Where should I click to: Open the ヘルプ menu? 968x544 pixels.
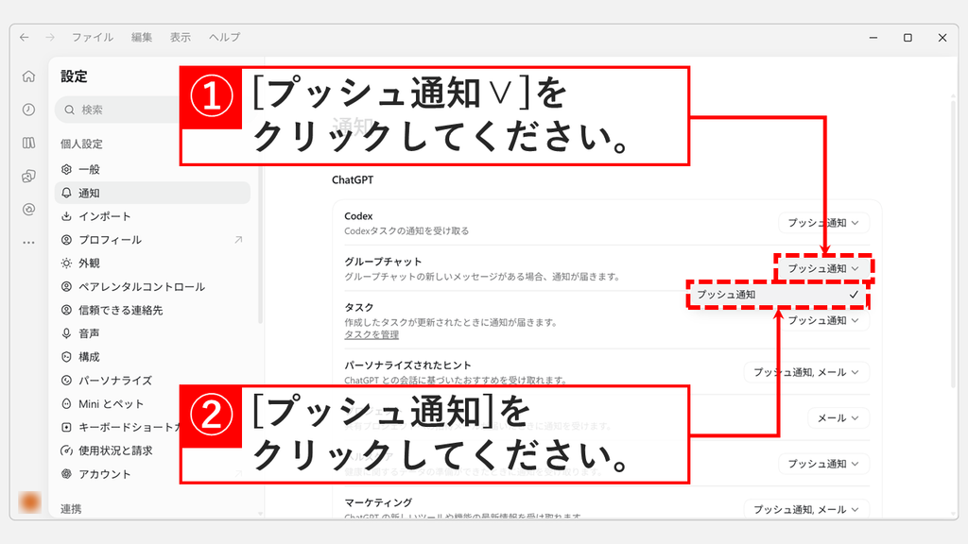225,37
